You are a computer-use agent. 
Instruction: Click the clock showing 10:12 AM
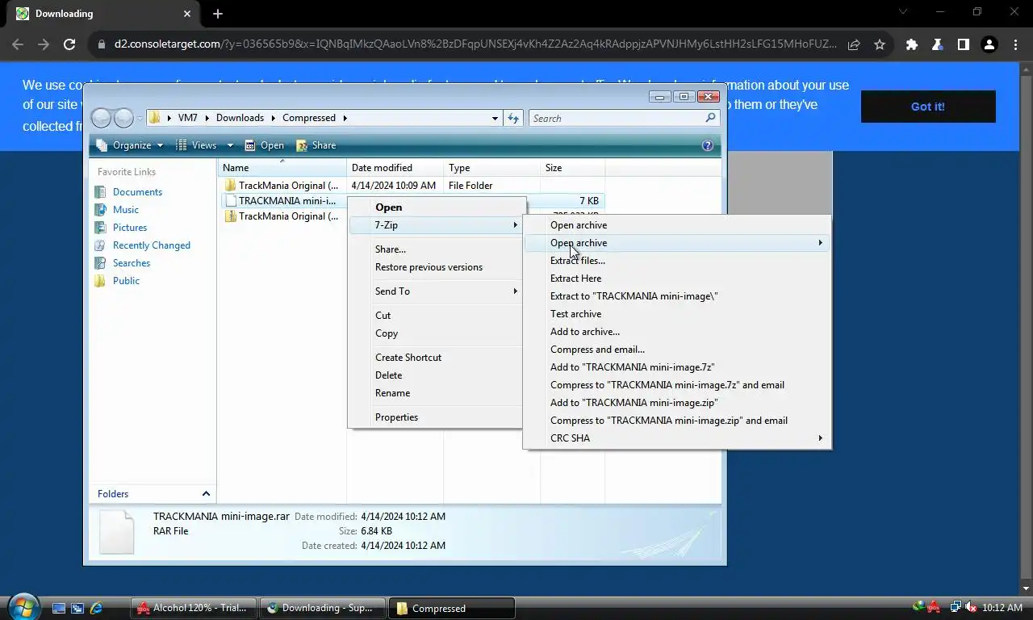(1003, 608)
